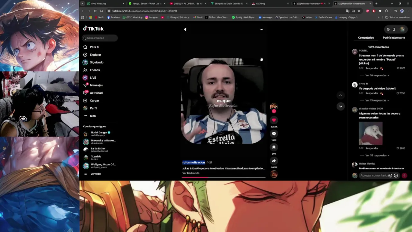
Task: Share video using arrow icon
Action: click(x=274, y=161)
